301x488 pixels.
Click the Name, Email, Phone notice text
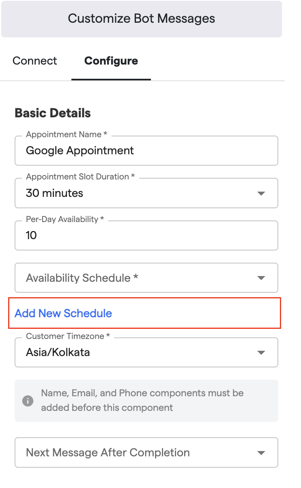pyautogui.click(x=142, y=400)
